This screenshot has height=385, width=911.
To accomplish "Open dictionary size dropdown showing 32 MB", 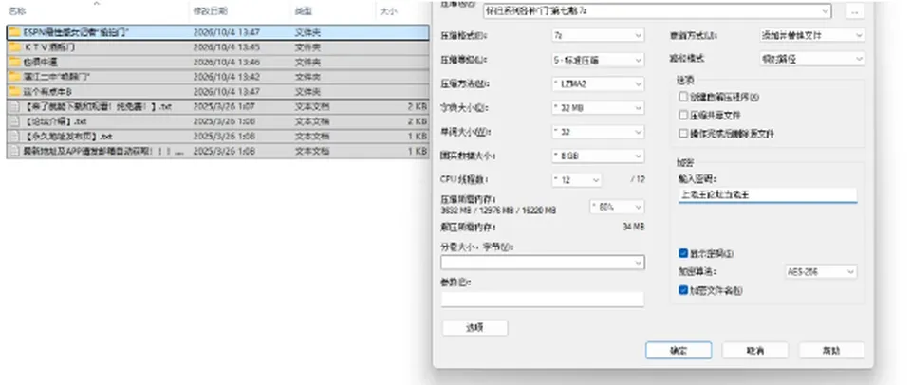I will (597, 108).
